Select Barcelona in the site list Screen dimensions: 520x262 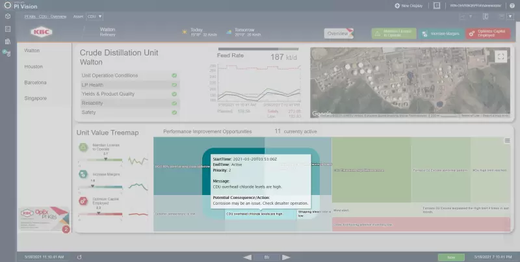pyautogui.click(x=36, y=83)
